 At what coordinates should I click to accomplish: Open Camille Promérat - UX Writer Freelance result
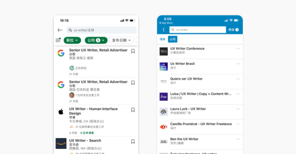tap(201, 124)
